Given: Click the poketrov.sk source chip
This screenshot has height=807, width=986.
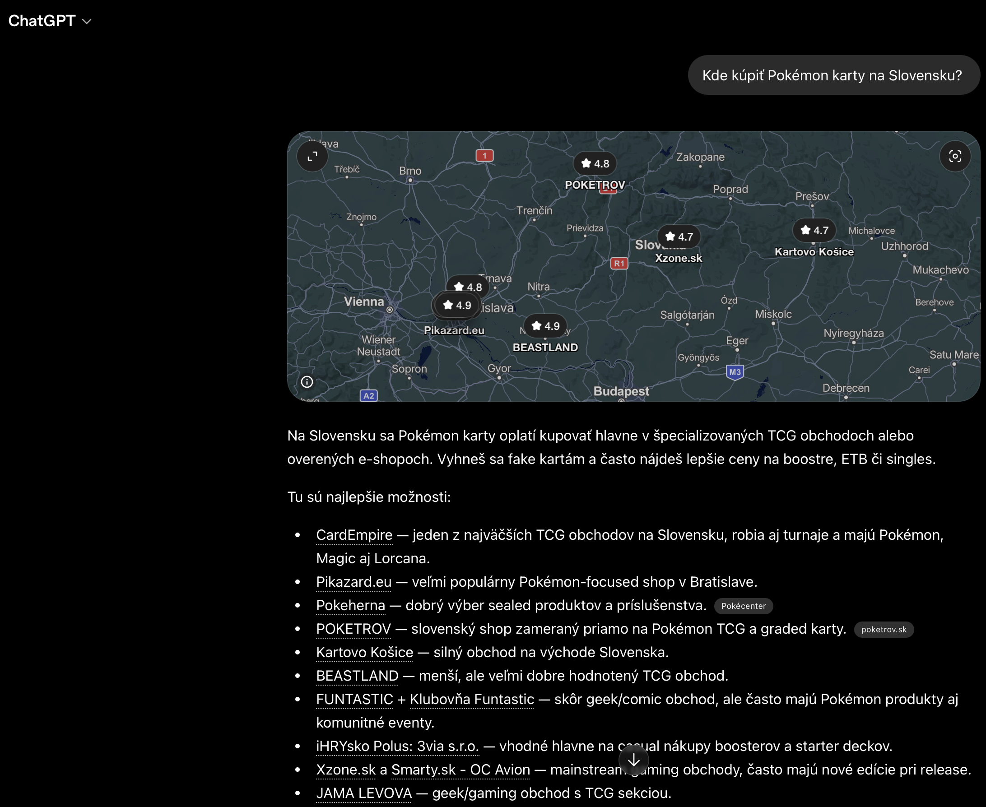Looking at the screenshot, I should [884, 630].
